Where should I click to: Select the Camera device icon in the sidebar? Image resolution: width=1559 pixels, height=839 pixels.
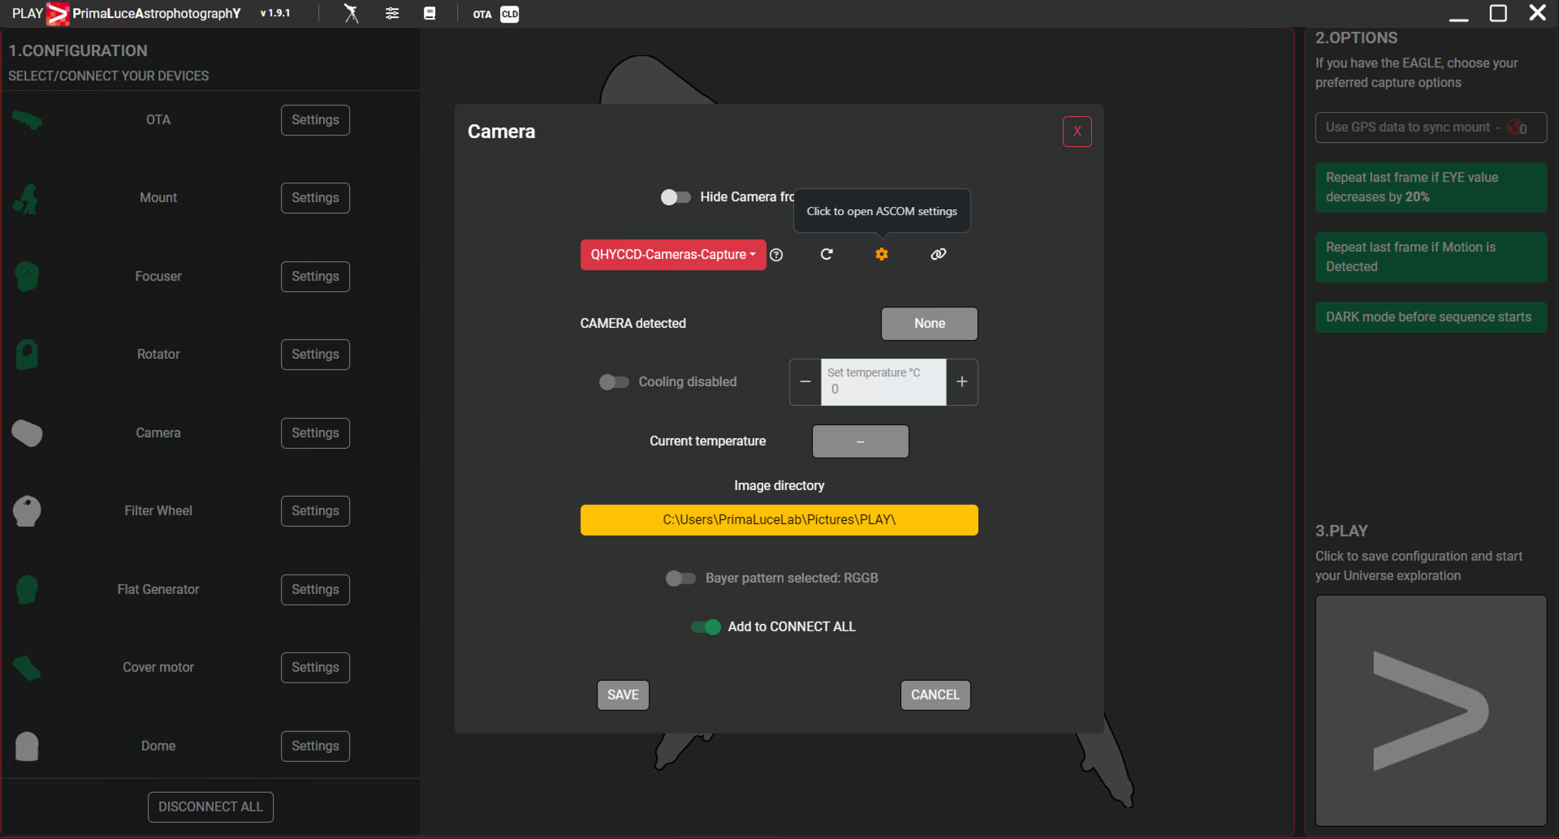tap(28, 433)
